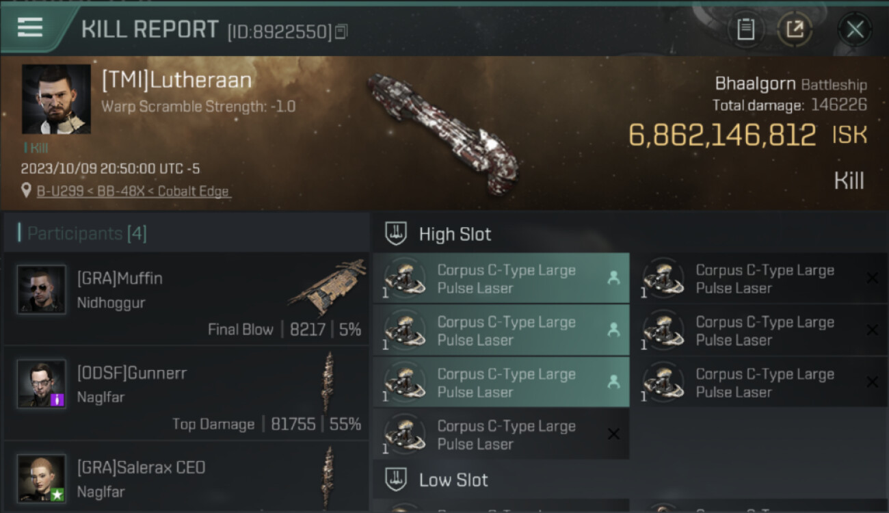Screen dimensions: 889x513
Task: Select the Muffin participant portrait
Action: point(42,289)
